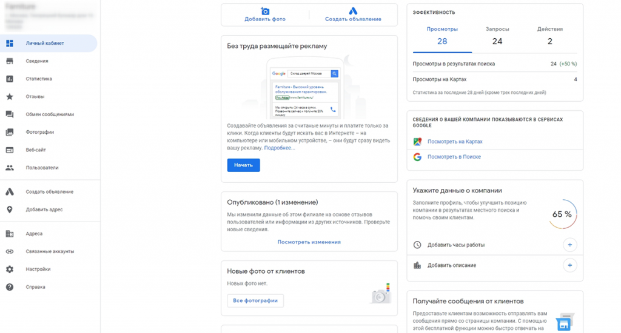The height and width of the screenshot is (333, 621).
Task: Open the Reviews star icon in sidebar
Action: coord(10,96)
